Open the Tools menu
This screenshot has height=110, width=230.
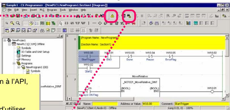pyautogui.click(x=63, y=10)
